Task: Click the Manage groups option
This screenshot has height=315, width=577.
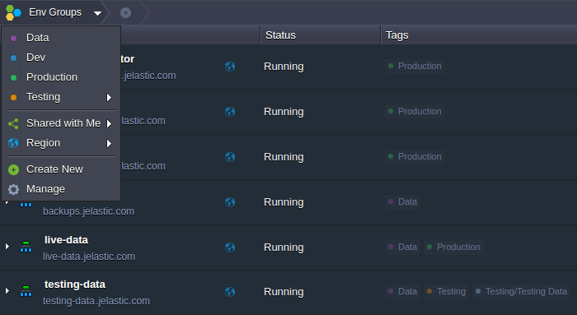Action: coord(61,189)
